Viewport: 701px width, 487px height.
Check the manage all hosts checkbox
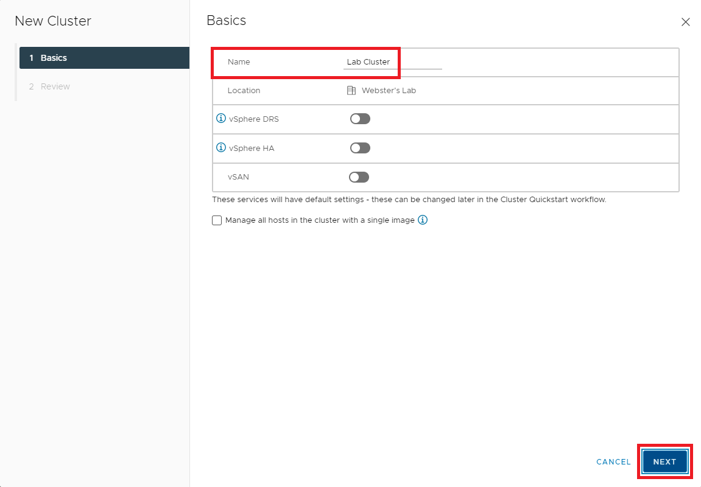pyautogui.click(x=217, y=220)
